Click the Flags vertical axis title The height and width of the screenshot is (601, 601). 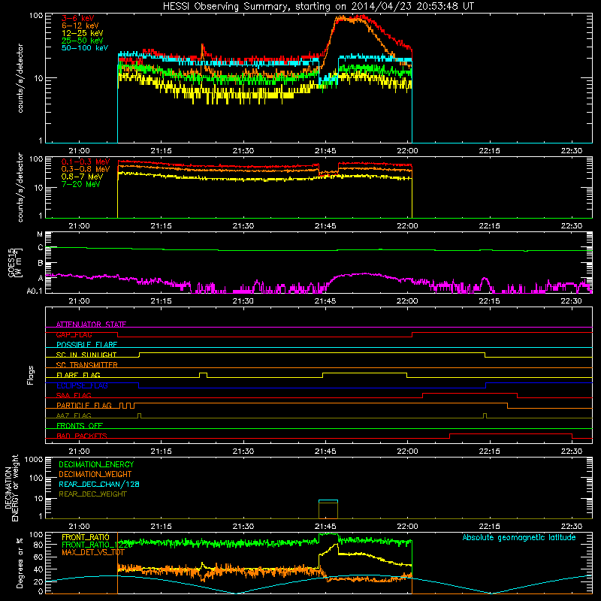[31, 375]
